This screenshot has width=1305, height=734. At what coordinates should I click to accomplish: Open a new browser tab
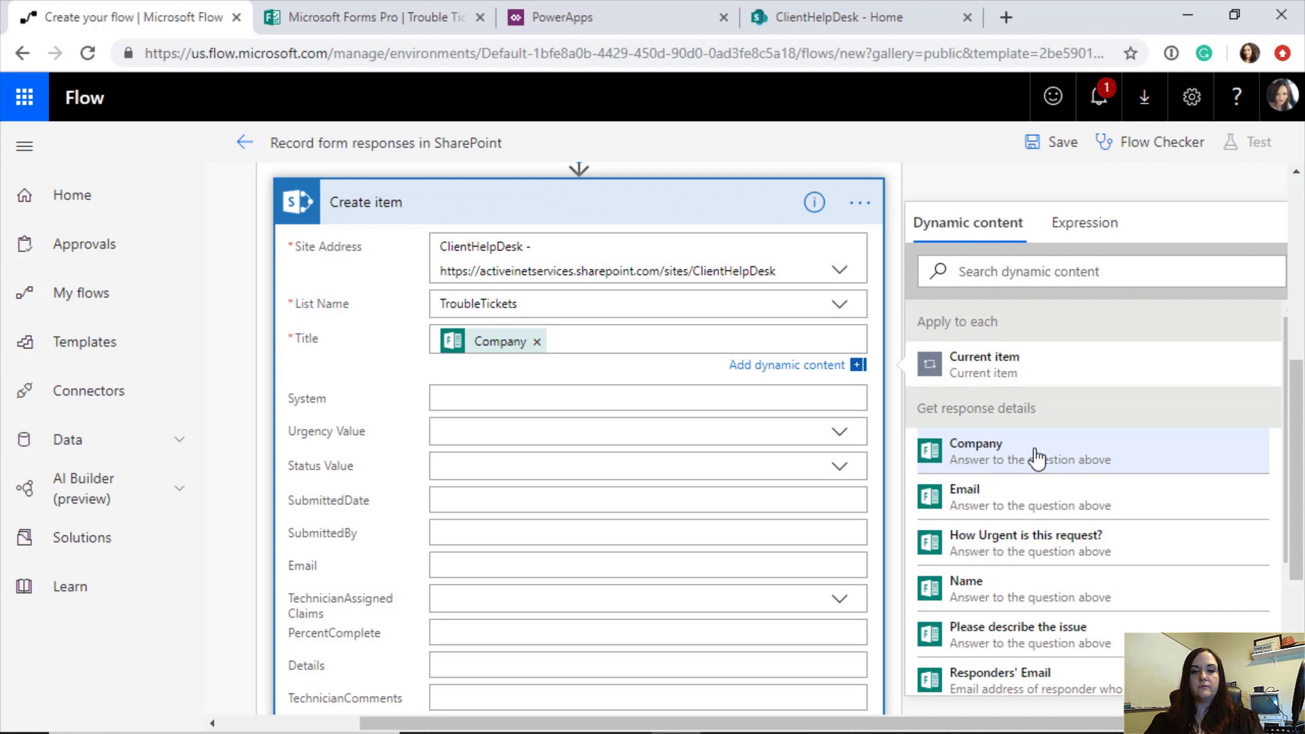point(1006,18)
